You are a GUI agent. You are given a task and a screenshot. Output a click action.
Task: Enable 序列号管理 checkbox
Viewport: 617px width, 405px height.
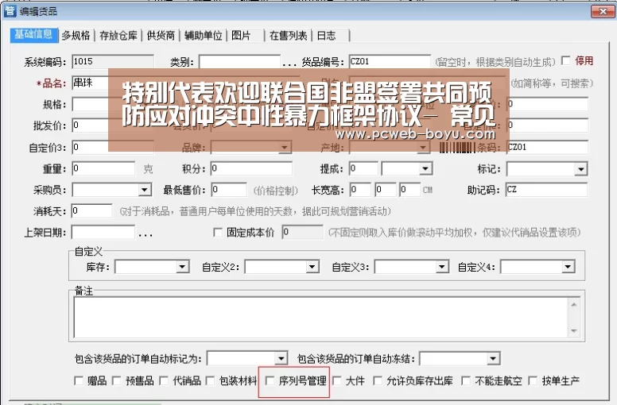coord(270,380)
